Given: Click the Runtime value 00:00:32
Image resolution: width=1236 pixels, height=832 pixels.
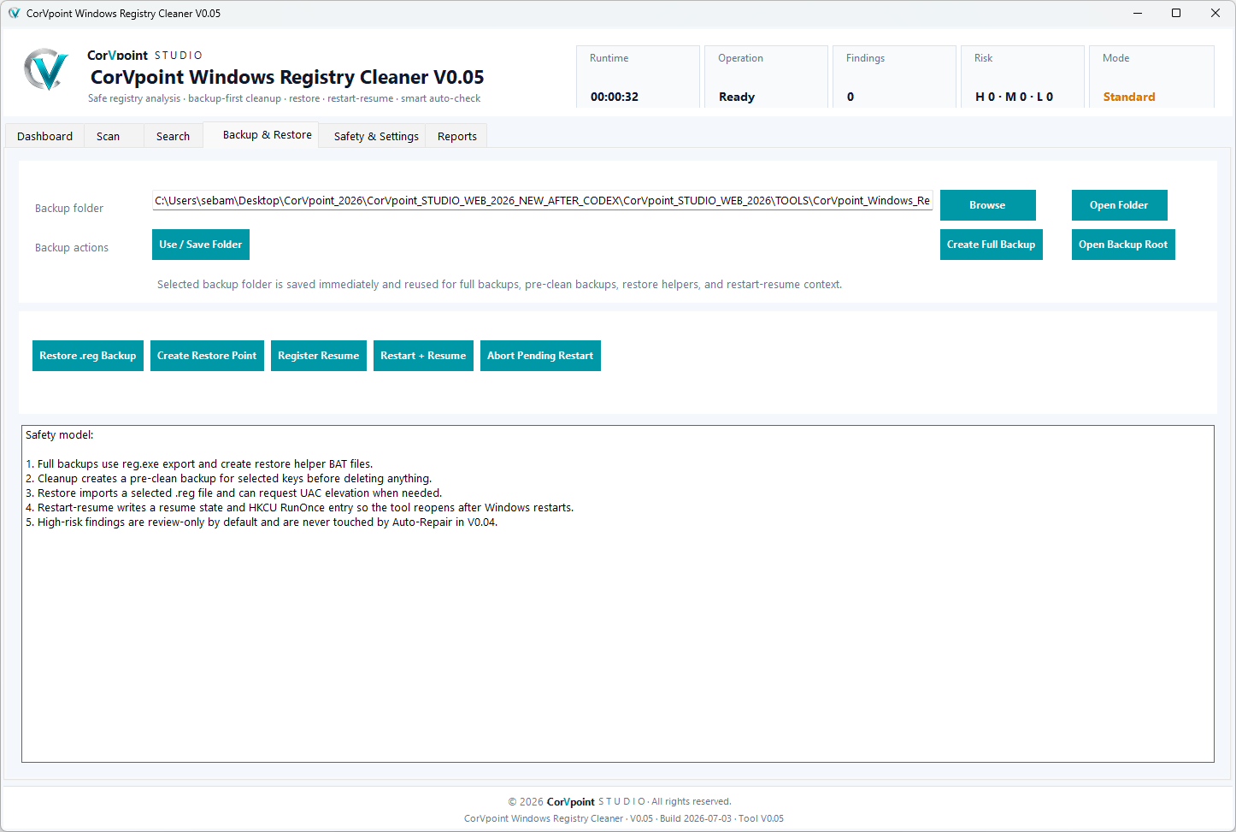Looking at the screenshot, I should (x=615, y=97).
